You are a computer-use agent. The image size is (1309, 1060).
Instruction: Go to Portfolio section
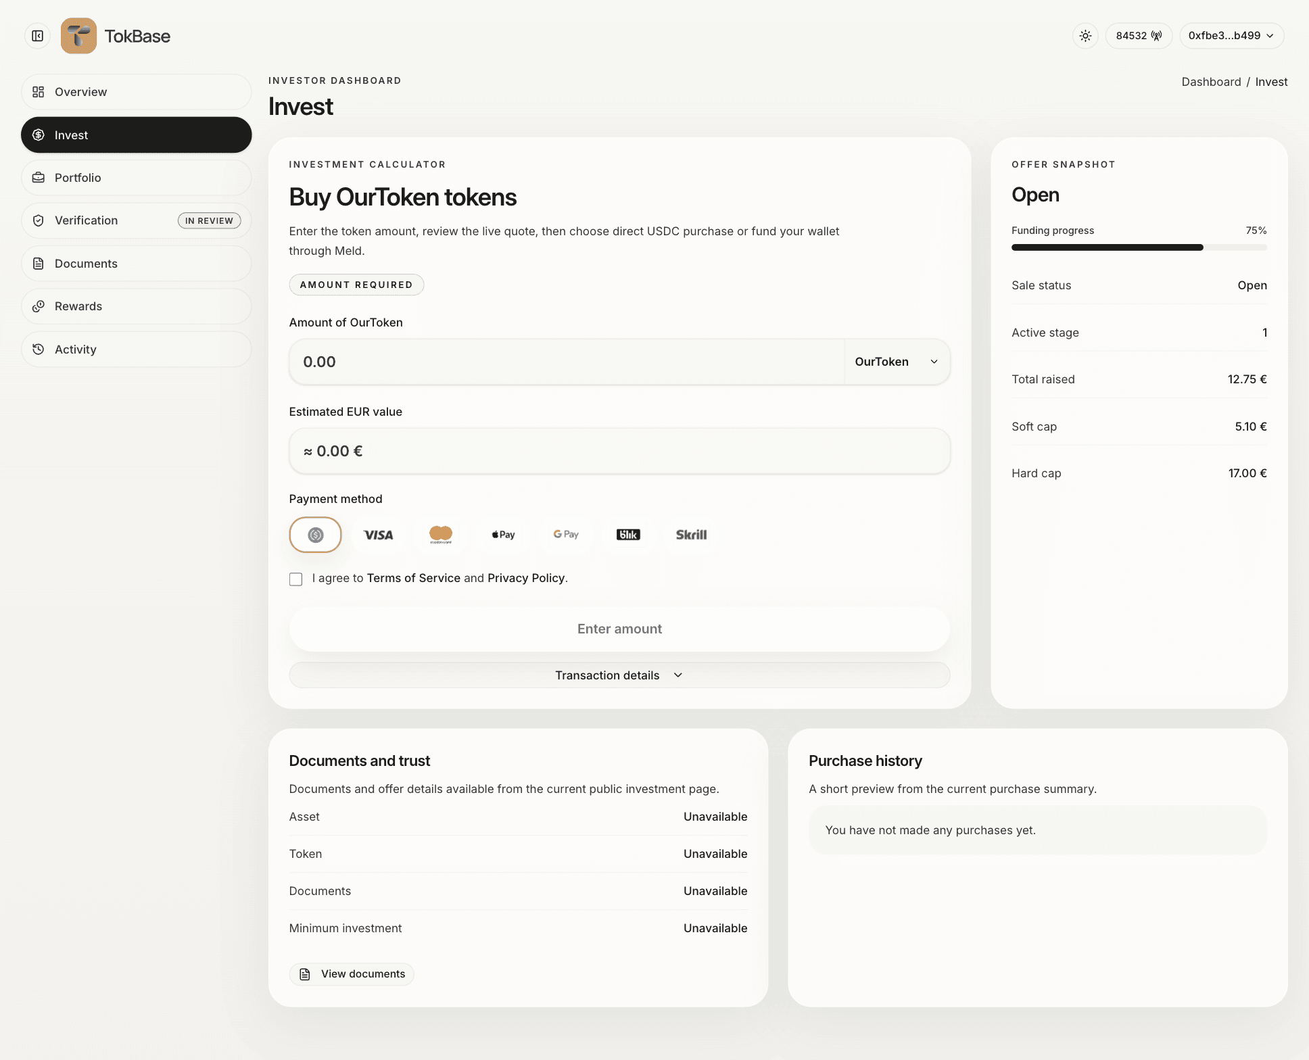pyautogui.click(x=136, y=178)
